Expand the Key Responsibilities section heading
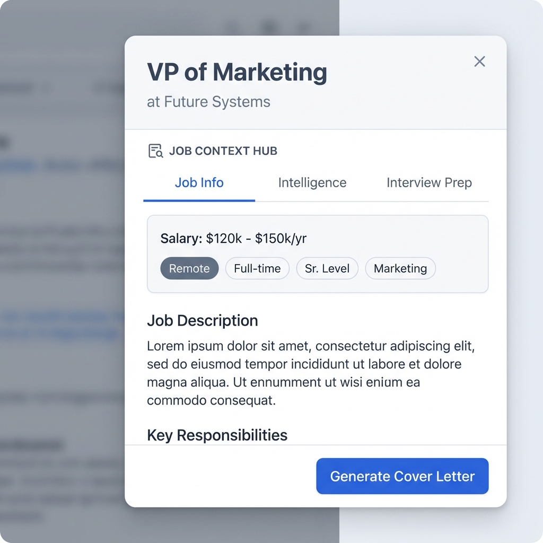Viewport: 543px width, 543px height. tap(217, 435)
